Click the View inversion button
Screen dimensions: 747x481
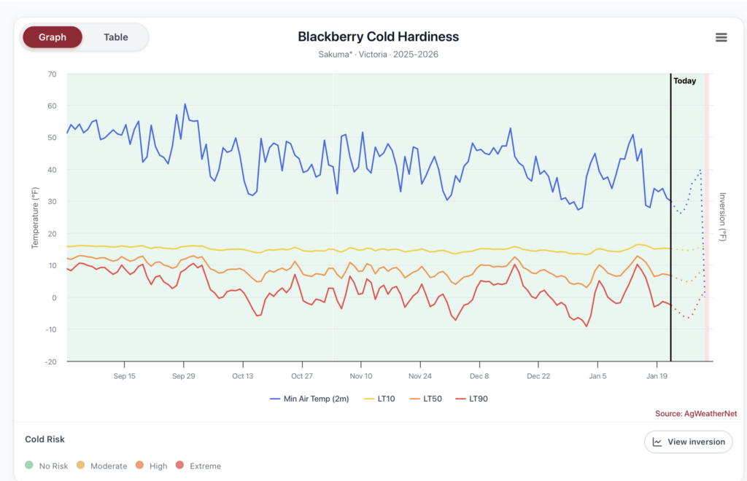click(688, 442)
